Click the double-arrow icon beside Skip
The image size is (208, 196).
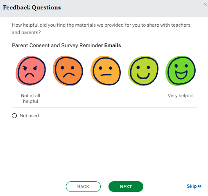pos(199,186)
